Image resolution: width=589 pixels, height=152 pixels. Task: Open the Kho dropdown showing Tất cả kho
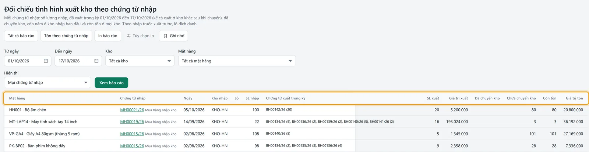(x=140, y=61)
